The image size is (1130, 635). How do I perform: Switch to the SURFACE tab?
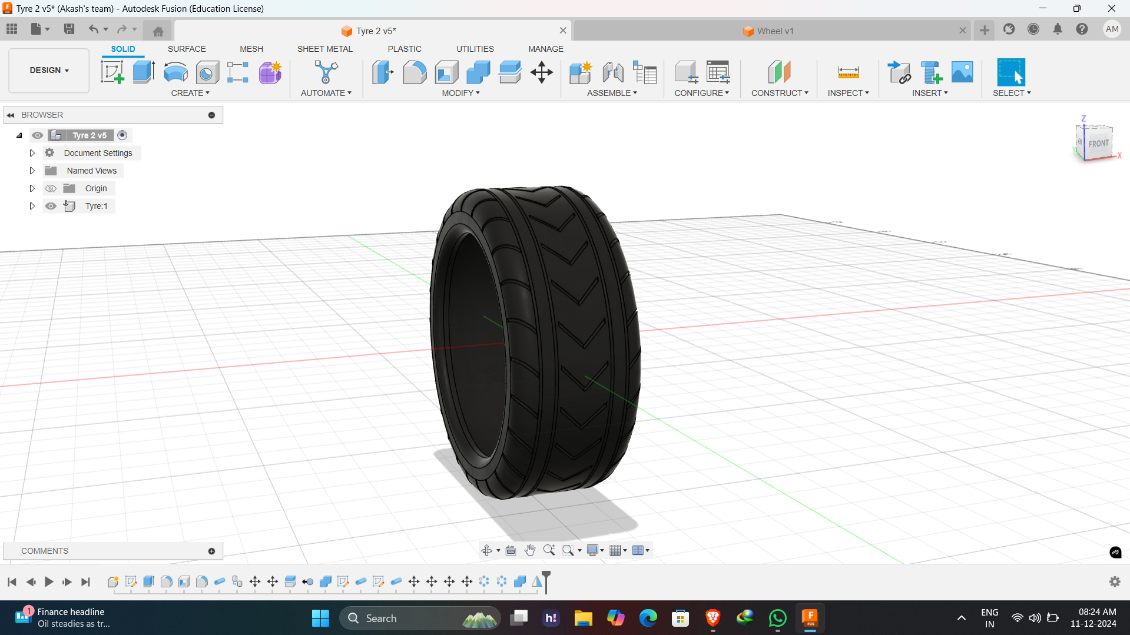point(187,49)
